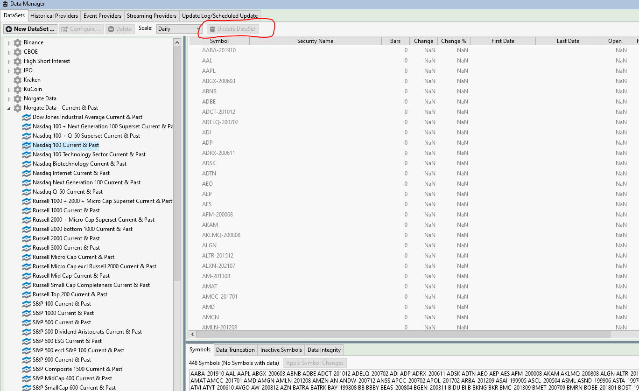Click the tree panel scroll up arrow
The height and width of the screenshot is (391, 639).
click(177, 42)
